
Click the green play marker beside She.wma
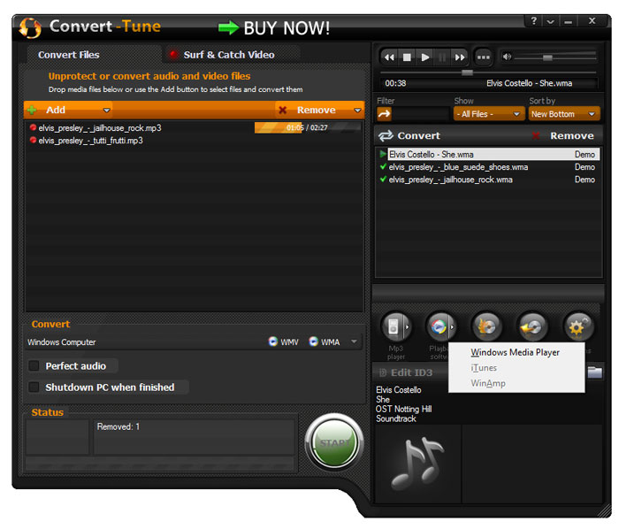[x=383, y=154]
